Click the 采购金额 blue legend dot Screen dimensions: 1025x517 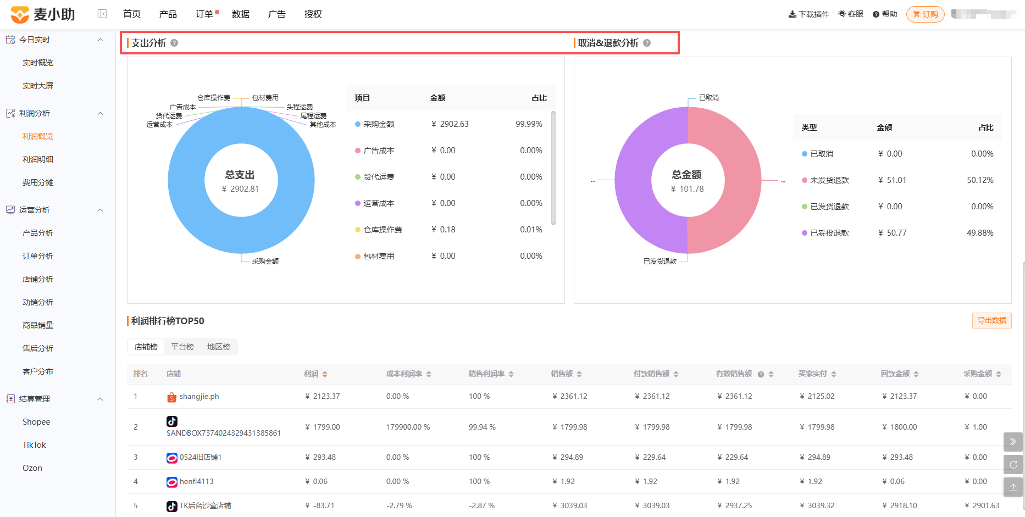tap(358, 124)
